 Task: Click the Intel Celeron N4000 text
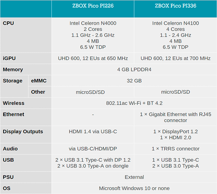tap(93, 23)
